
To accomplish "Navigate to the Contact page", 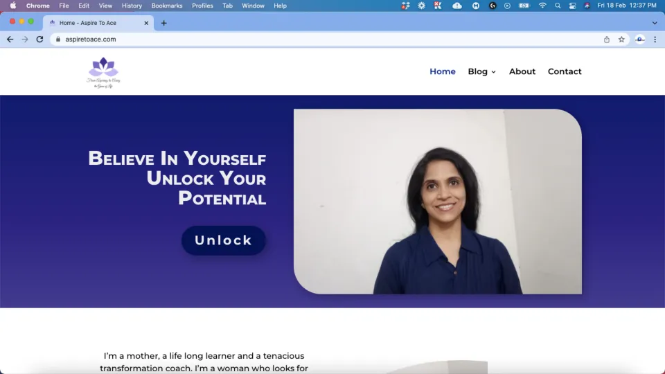I will pos(565,71).
